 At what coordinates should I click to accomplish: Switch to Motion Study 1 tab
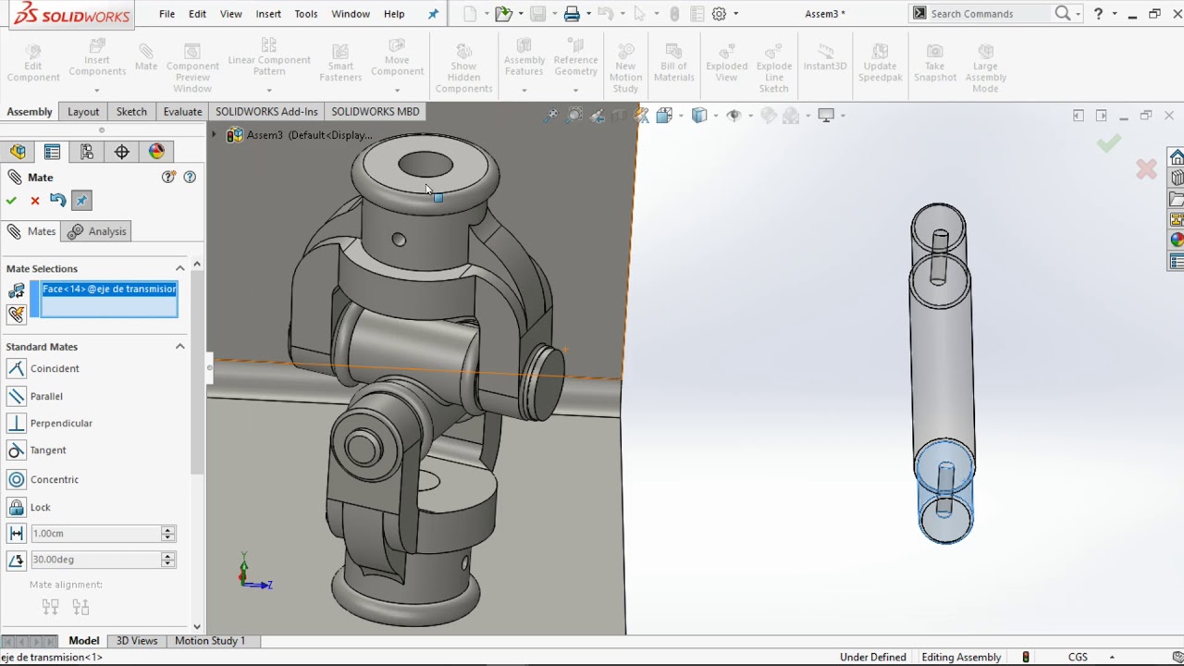click(x=210, y=640)
